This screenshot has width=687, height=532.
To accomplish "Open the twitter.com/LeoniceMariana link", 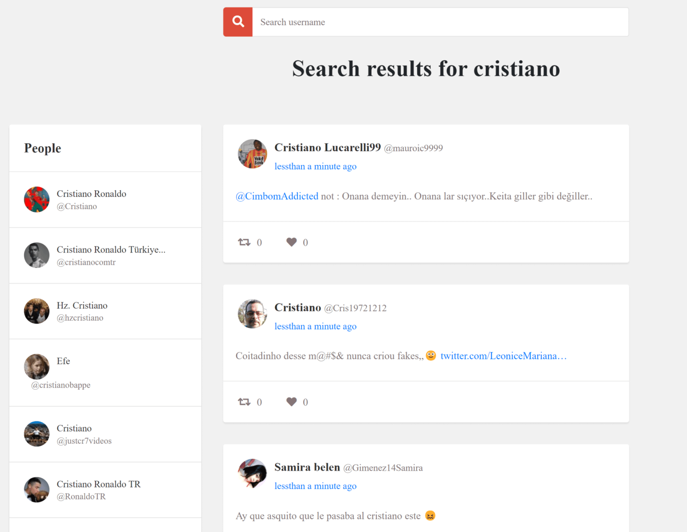I will click(503, 356).
